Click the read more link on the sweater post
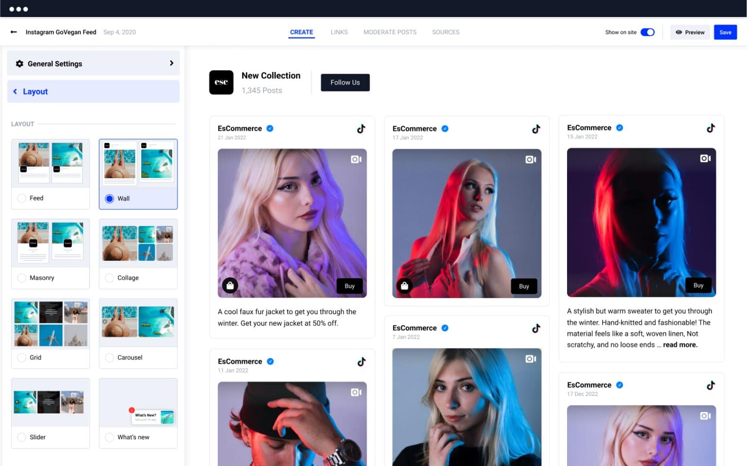747x466 pixels. (x=679, y=344)
